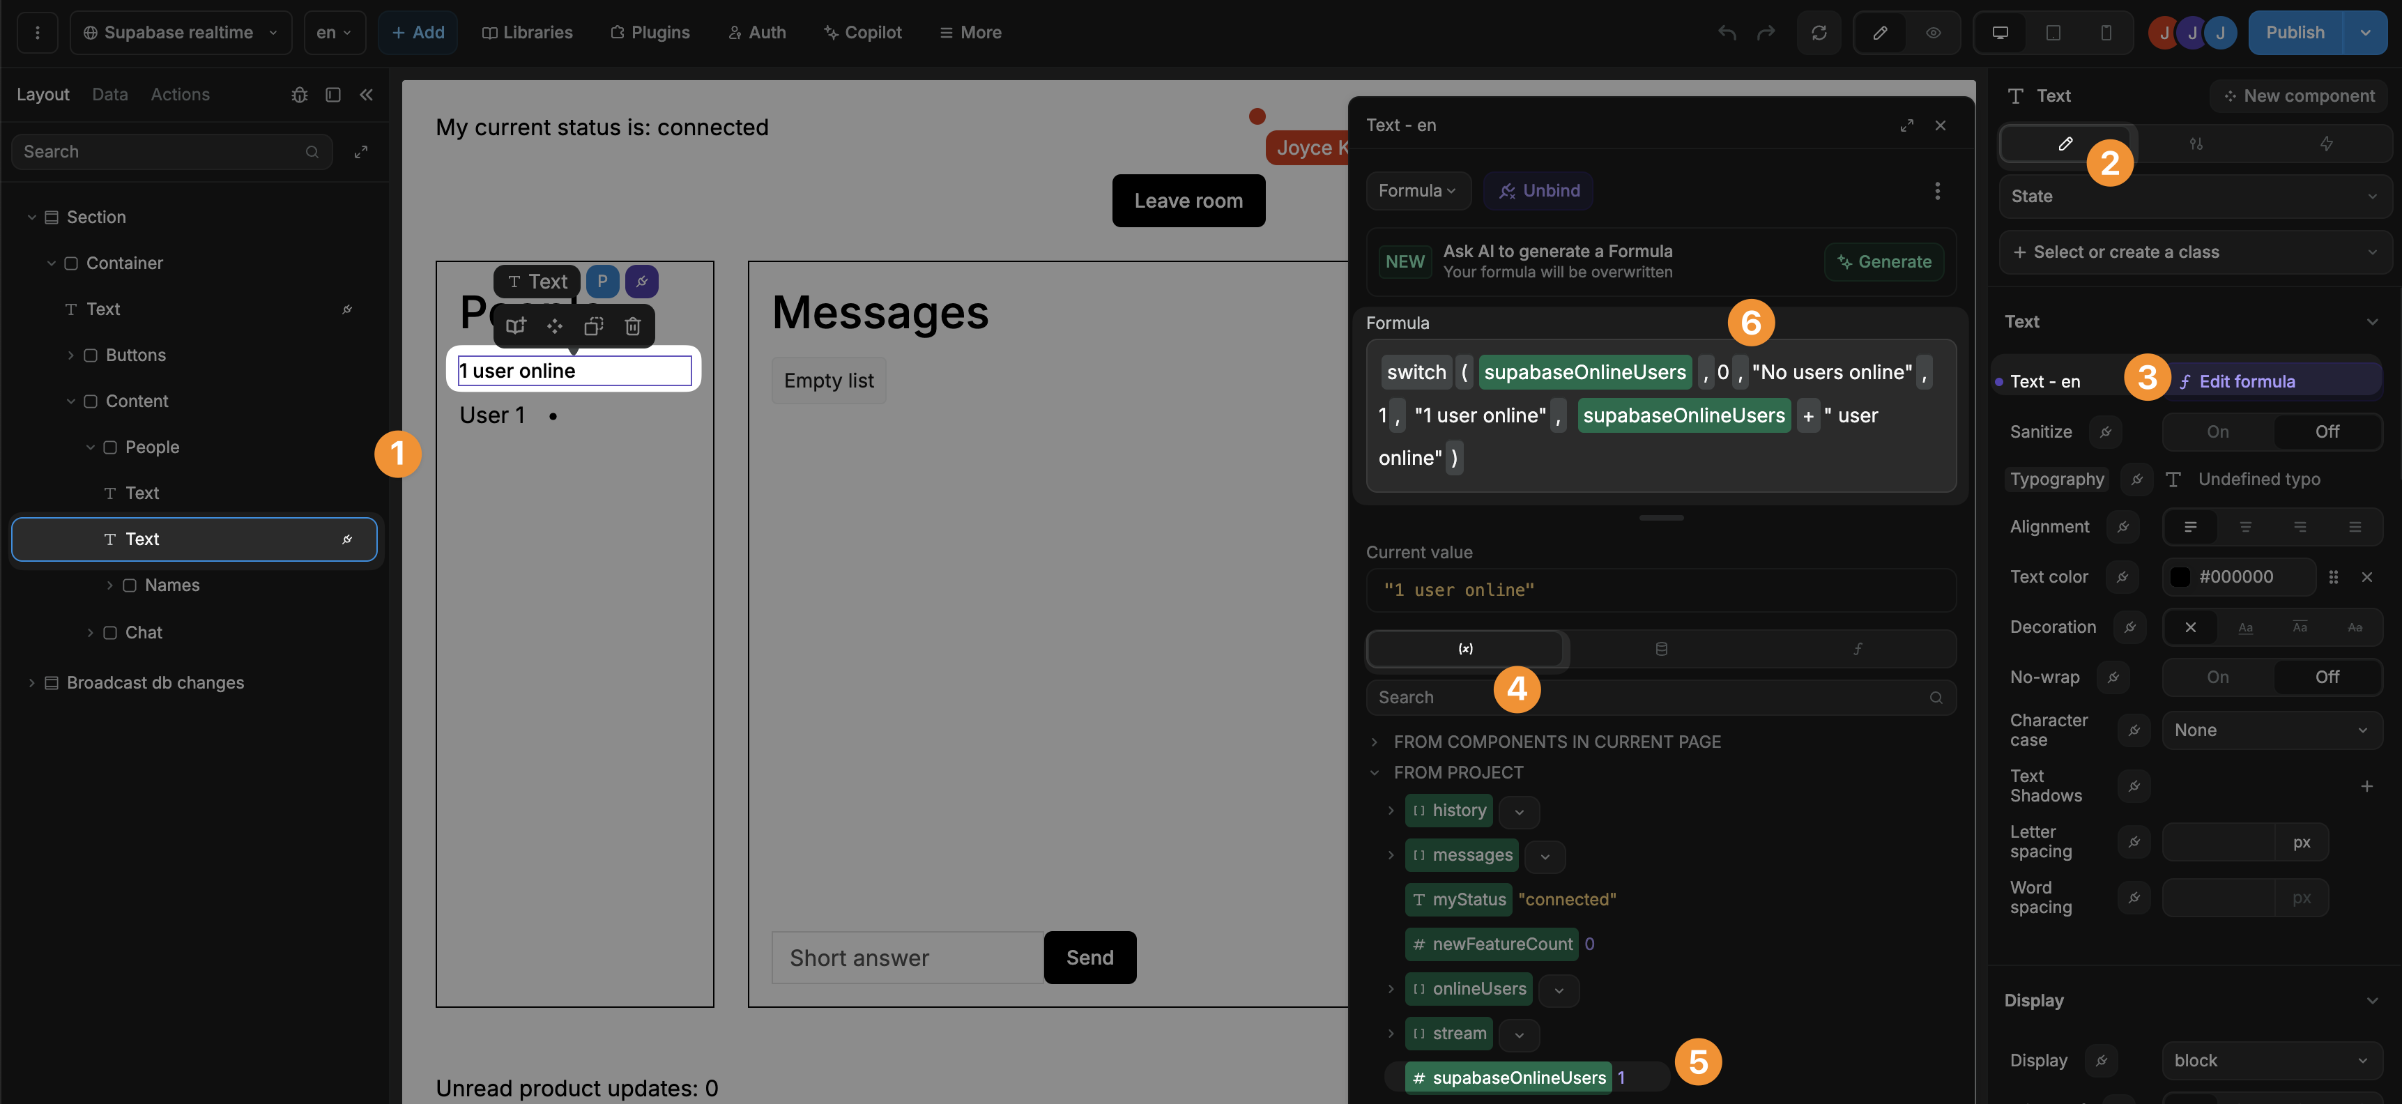The height and width of the screenshot is (1104, 2402).
Task: Select the Actions tab in left panel
Action: coord(179,95)
